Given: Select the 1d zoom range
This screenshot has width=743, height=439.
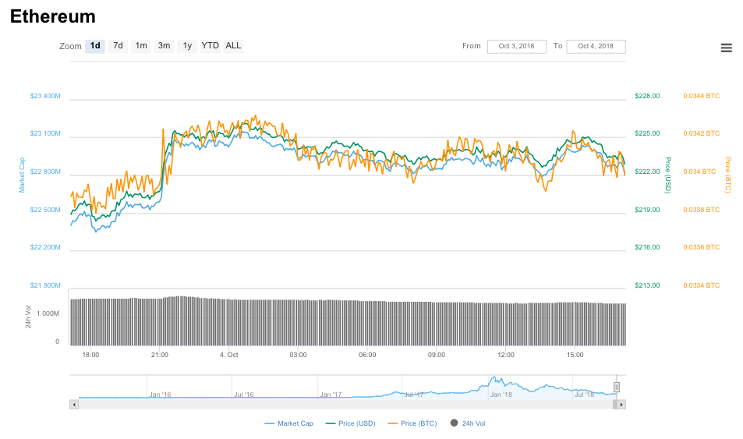Looking at the screenshot, I should pyautogui.click(x=95, y=46).
